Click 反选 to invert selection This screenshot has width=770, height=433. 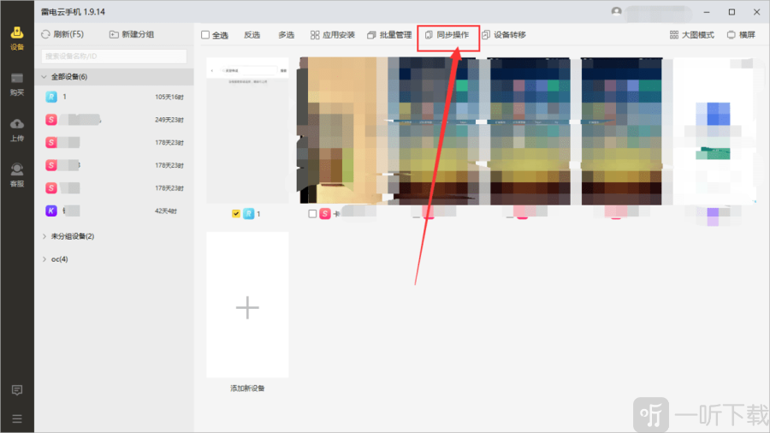(x=252, y=35)
